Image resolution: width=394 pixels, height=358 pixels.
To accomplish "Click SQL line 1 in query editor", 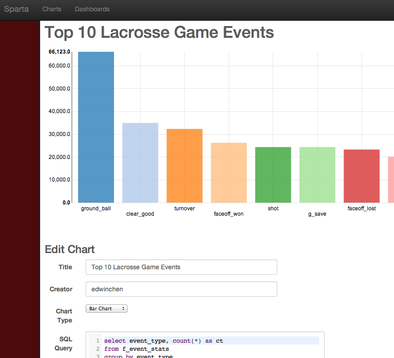I will [211, 341].
